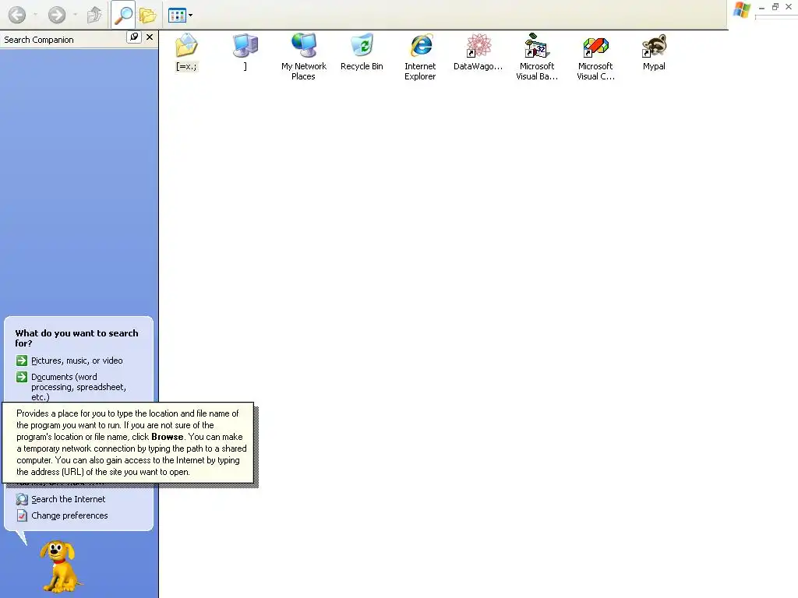Click the Back navigation arrow

[17, 15]
